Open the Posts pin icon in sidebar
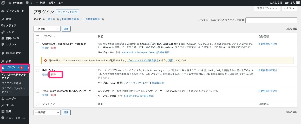Screen dimensions: 301x124 (3, 19)
